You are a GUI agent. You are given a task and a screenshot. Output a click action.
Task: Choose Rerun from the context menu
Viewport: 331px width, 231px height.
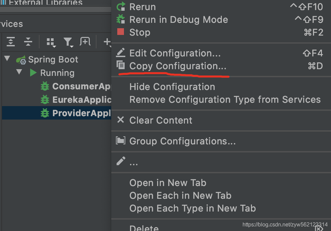click(x=221, y=7)
